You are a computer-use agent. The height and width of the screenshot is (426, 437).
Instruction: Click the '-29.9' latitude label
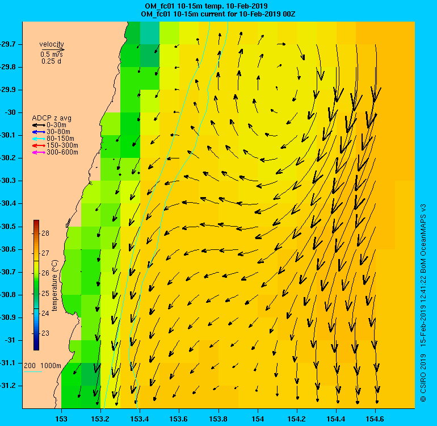pos(8,90)
